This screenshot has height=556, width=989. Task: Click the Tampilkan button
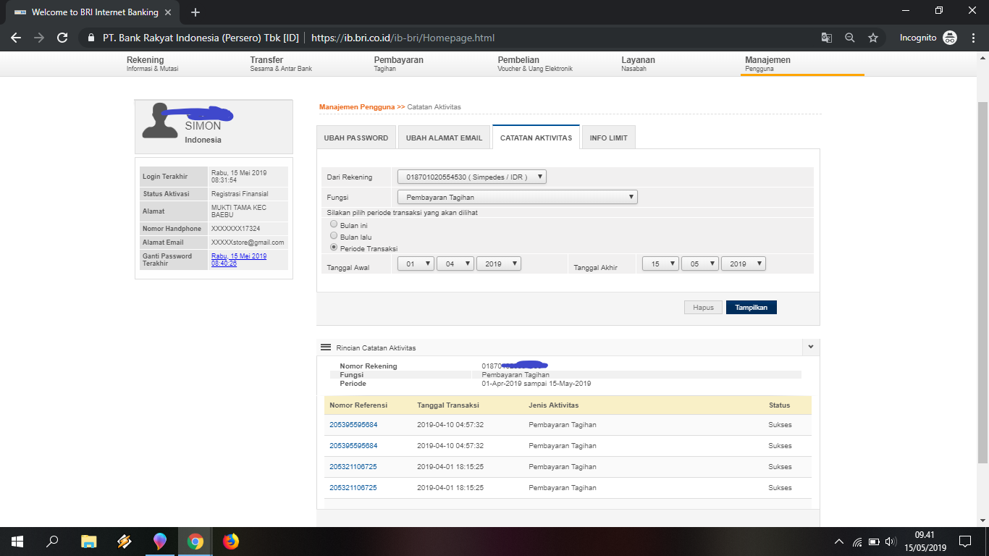[752, 308]
